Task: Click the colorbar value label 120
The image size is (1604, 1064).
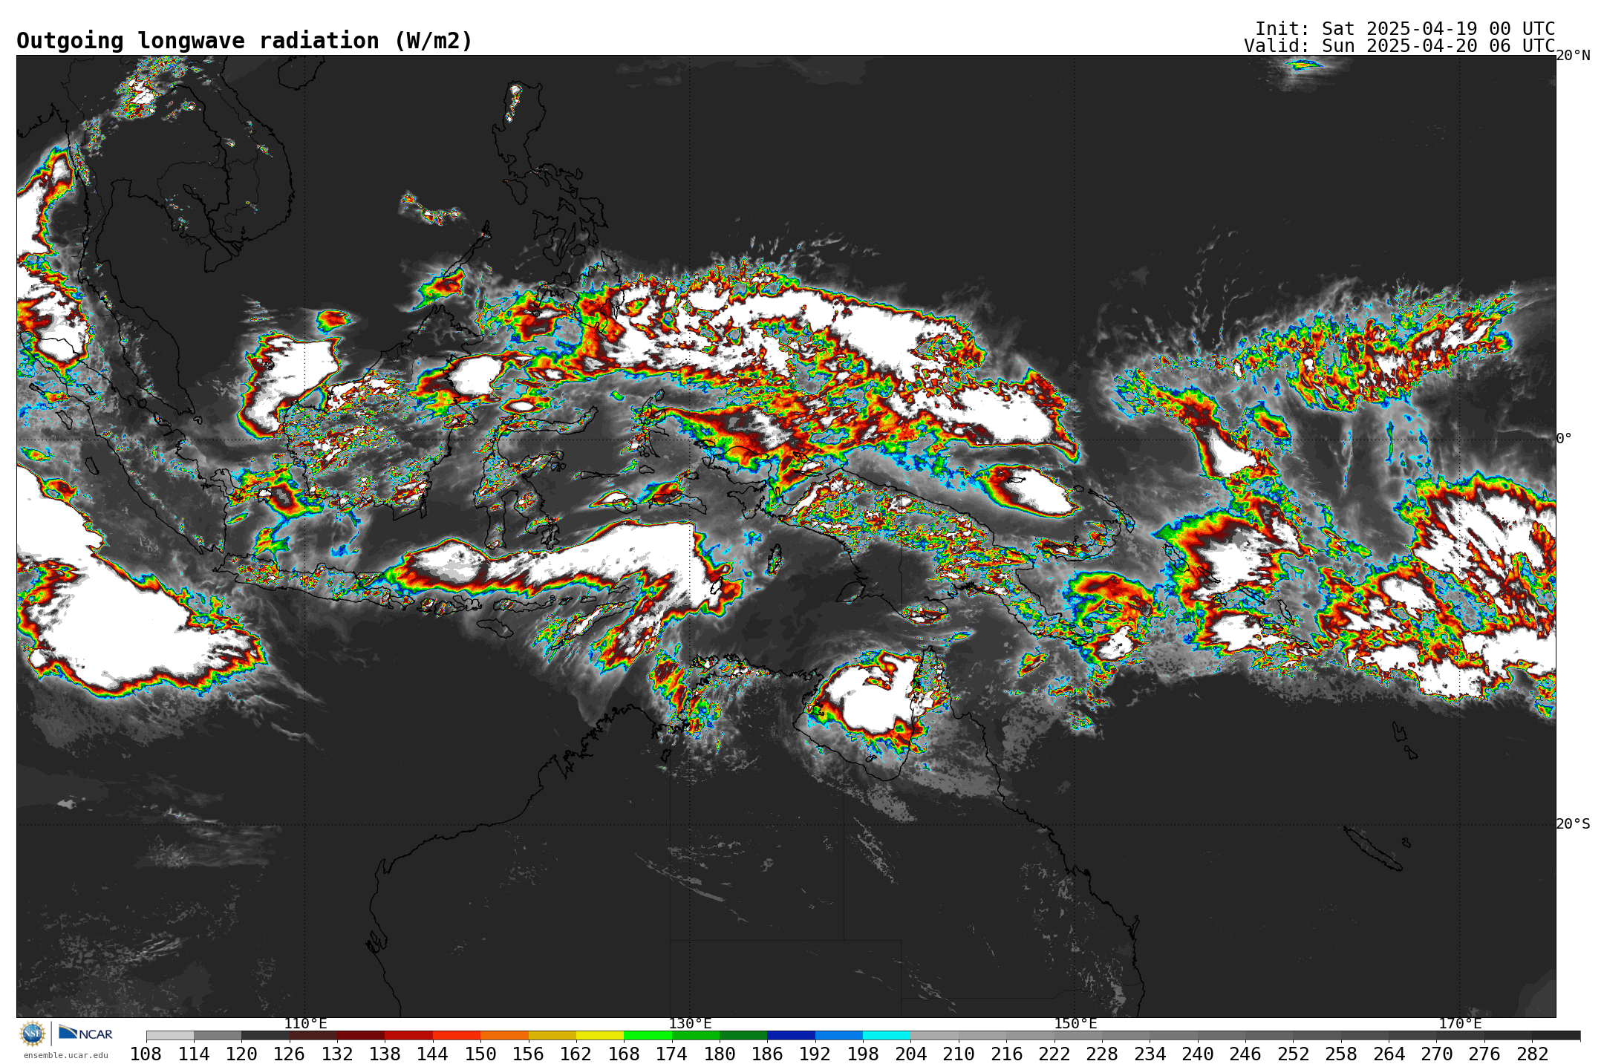Action: pos(241,1054)
